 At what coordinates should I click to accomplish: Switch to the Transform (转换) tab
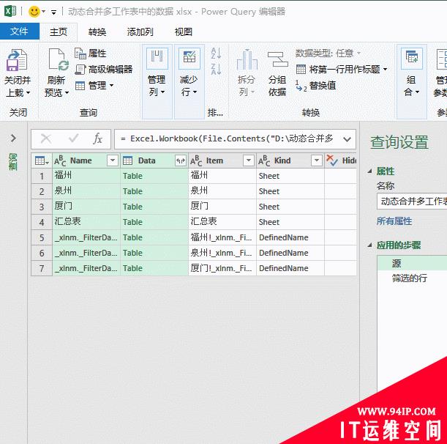(x=97, y=32)
